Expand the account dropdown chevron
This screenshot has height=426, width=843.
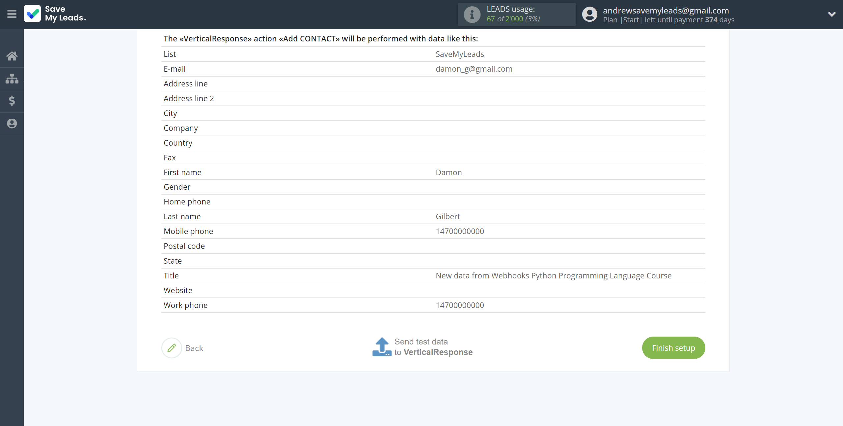(832, 14)
